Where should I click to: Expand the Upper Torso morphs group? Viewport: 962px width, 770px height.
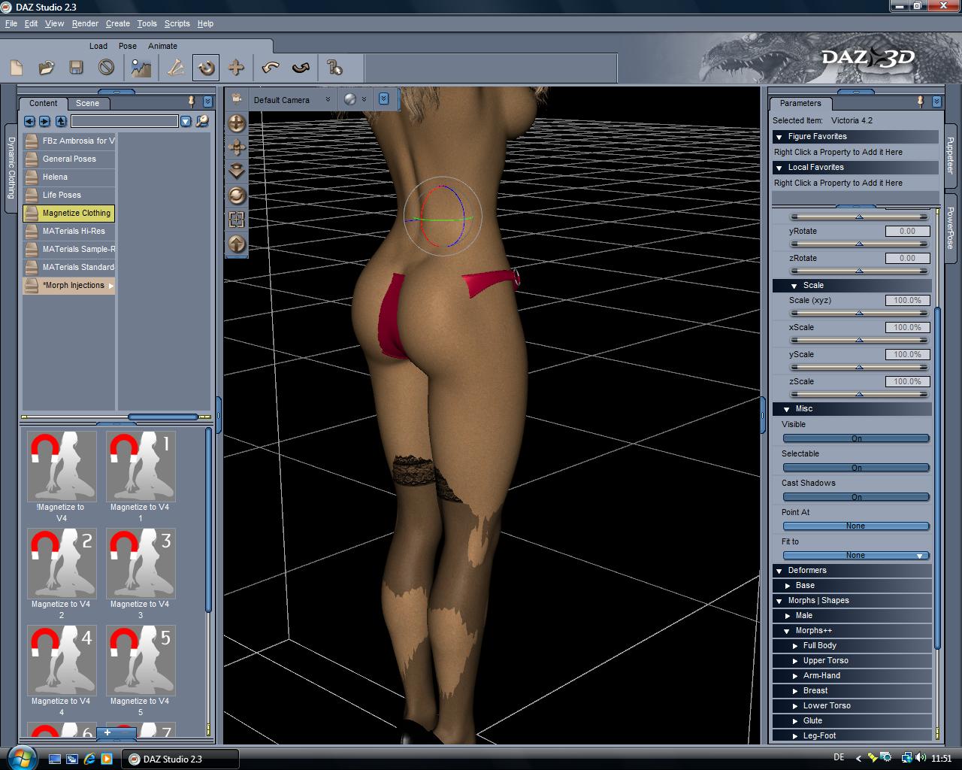click(x=795, y=661)
